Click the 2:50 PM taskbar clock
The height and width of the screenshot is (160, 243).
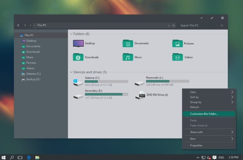tap(234, 157)
